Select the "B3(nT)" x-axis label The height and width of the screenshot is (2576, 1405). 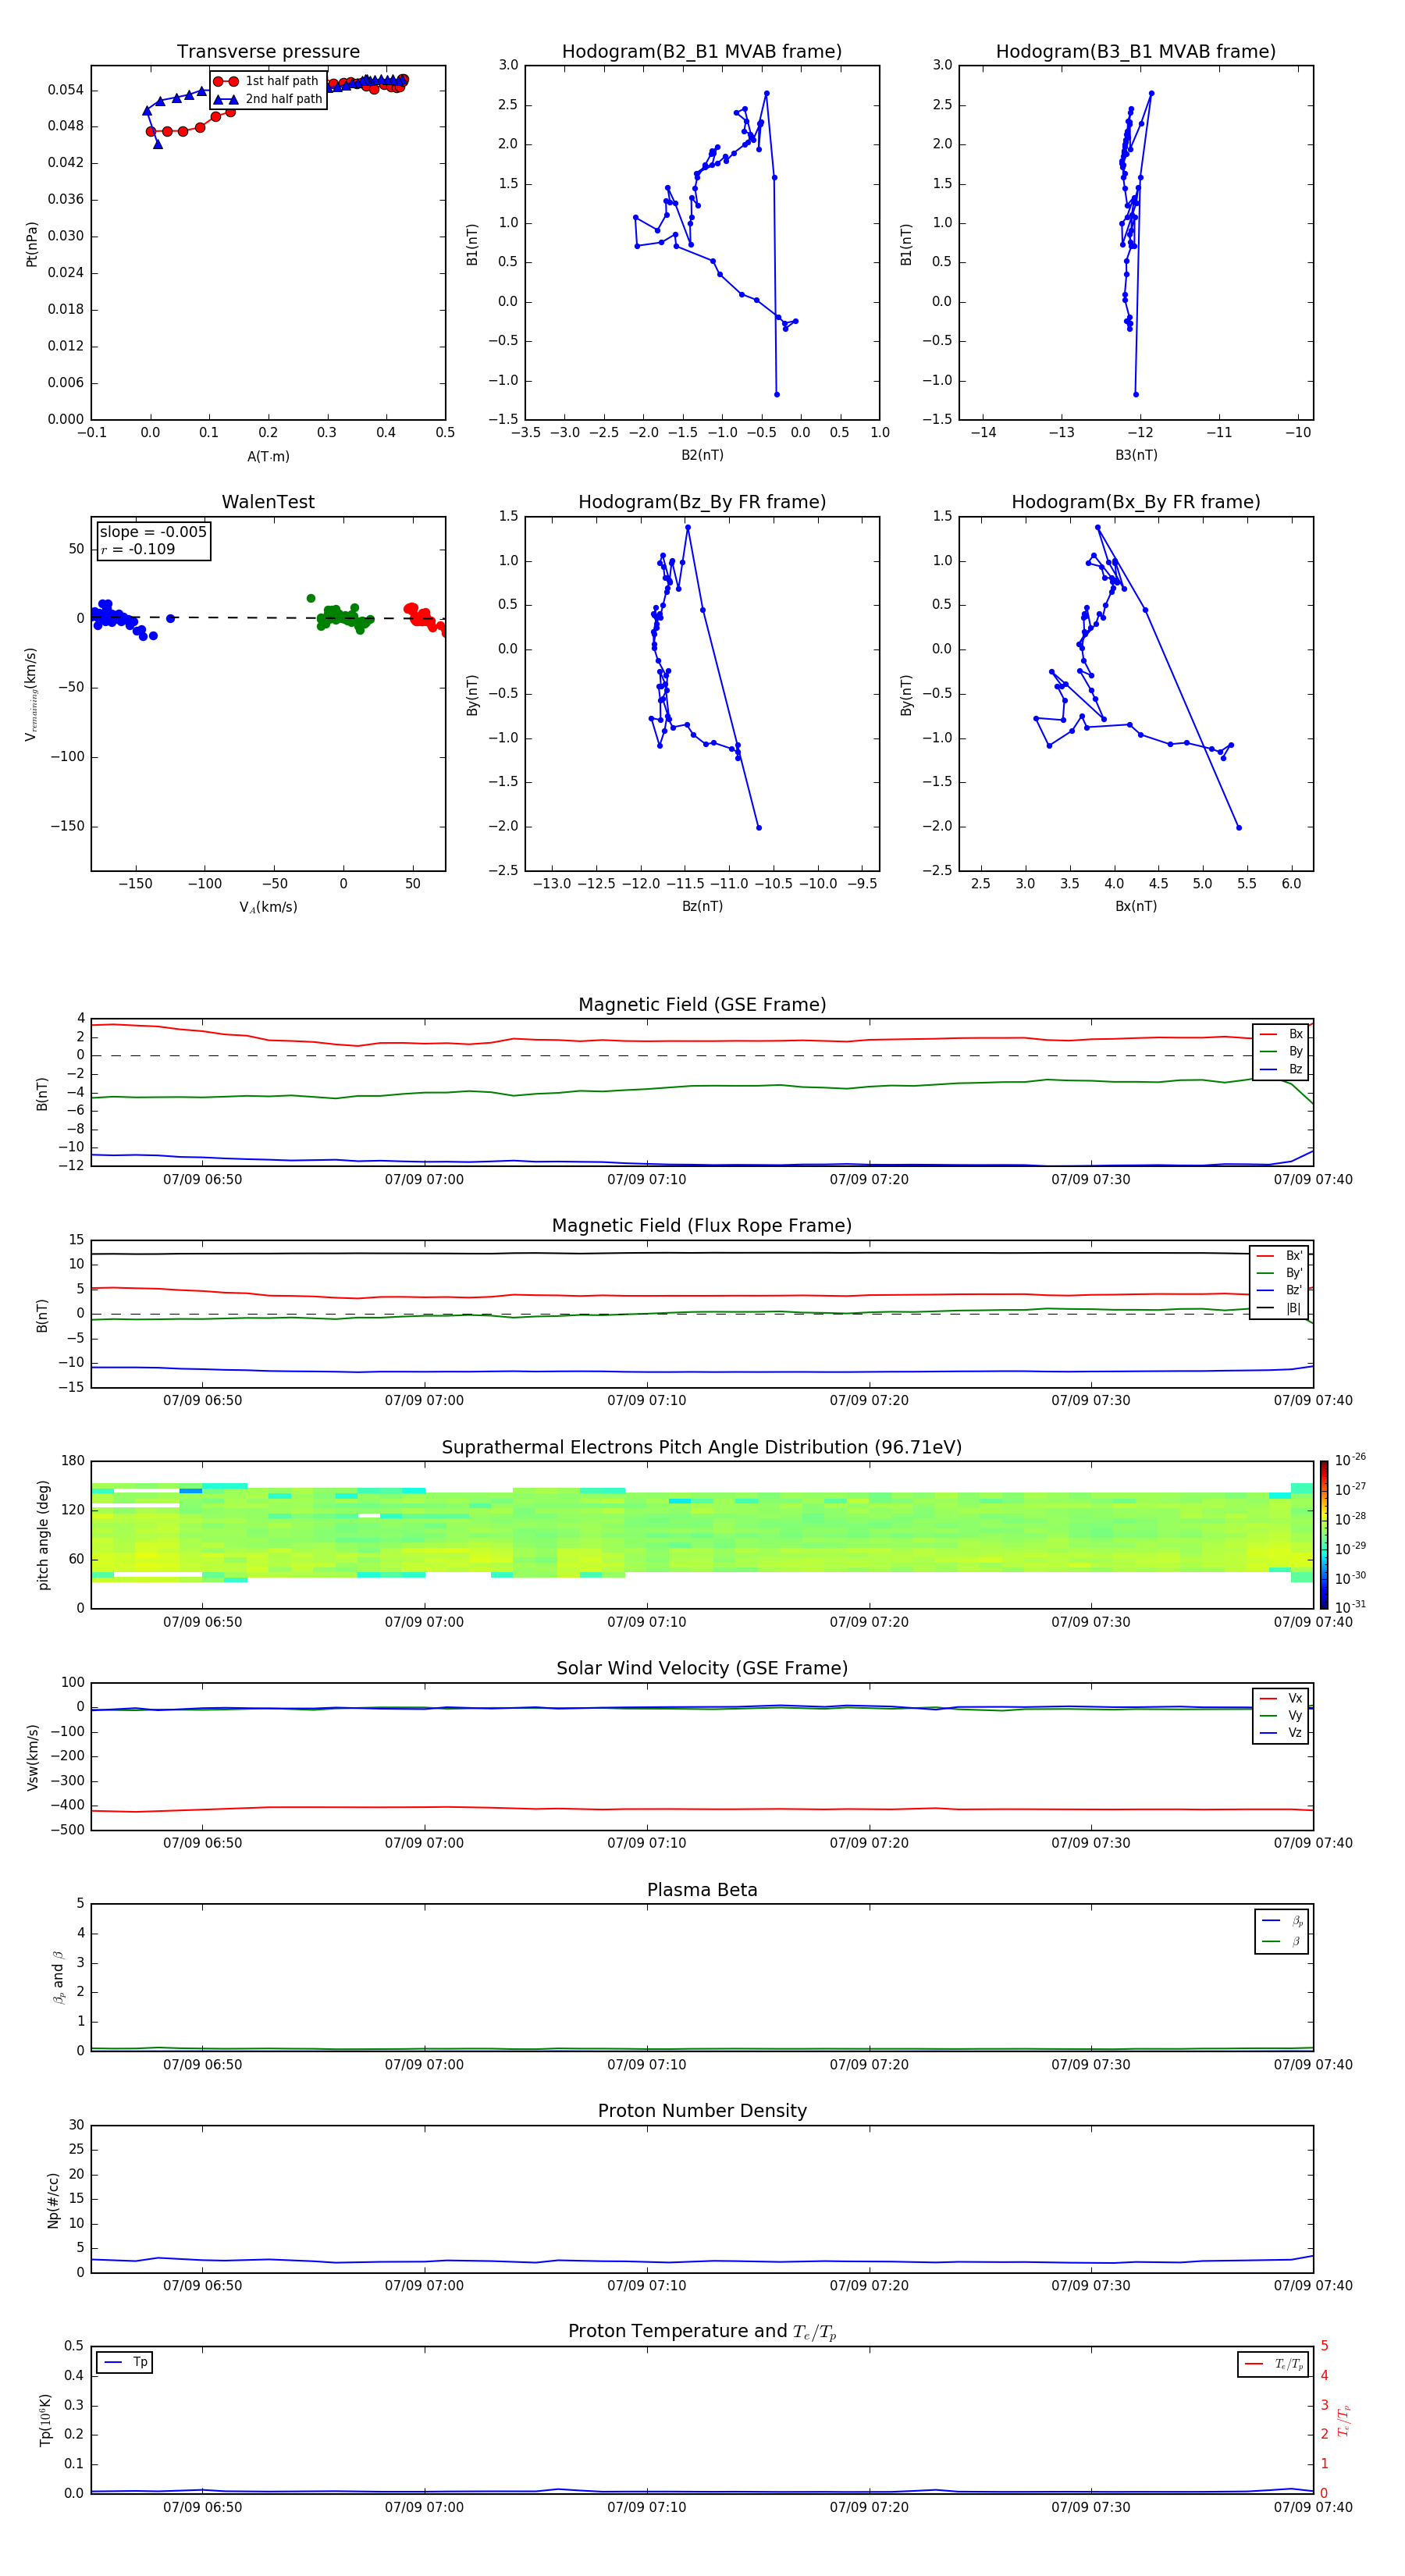coord(1136,456)
